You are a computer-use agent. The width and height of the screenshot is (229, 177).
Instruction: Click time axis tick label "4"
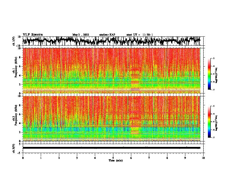coord(95,158)
